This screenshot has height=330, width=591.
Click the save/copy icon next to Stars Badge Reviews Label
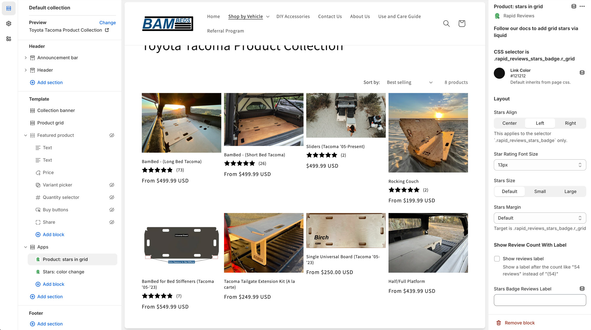[x=582, y=289]
